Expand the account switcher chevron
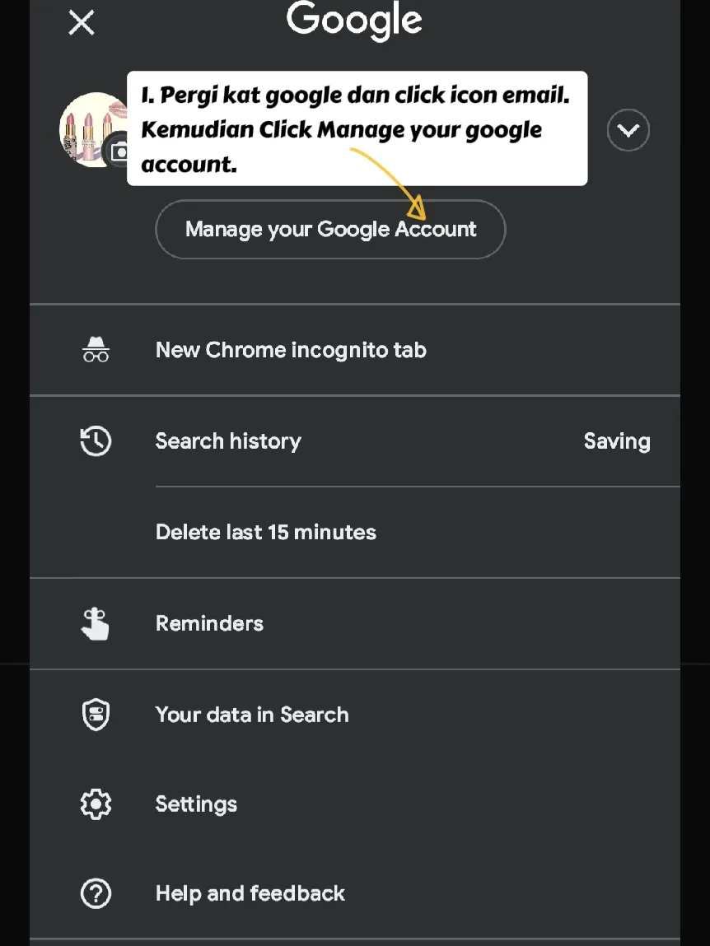The width and height of the screenshot is (710, 946). pyautogui.click(x=628, y=130)
